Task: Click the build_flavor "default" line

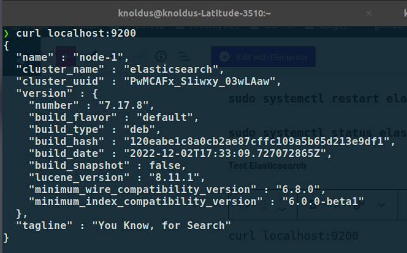Action: 113,118
